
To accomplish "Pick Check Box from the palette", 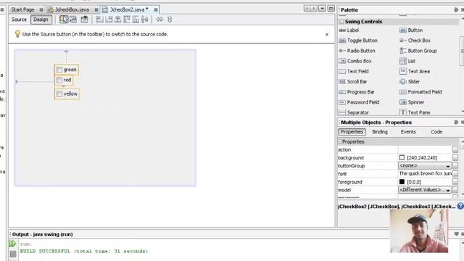I will (x=415, y=41).
